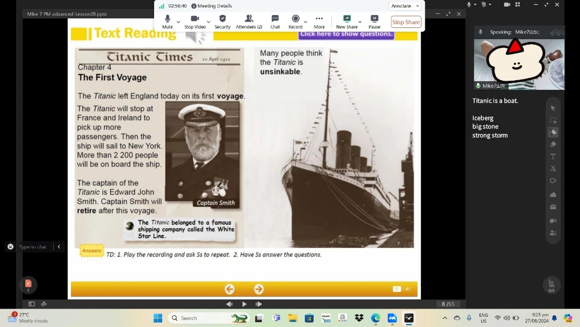Click the Type to chat input field
The height and width of the screenshot is (327, 580).
point(34,247)
